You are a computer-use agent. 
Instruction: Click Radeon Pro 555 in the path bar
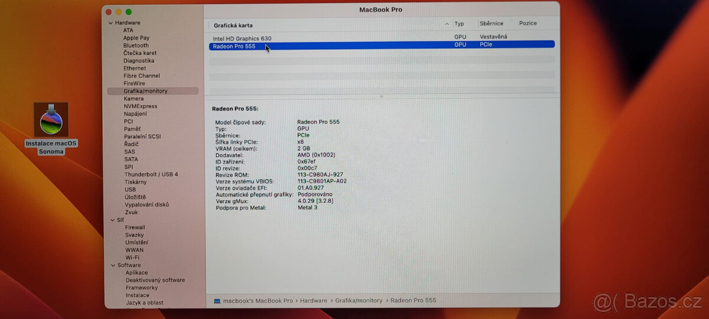coord(413,301)
